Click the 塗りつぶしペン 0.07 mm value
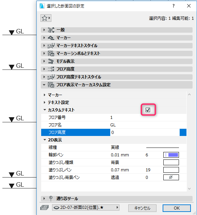Screen dimensions: 197x215 (120, 170)
